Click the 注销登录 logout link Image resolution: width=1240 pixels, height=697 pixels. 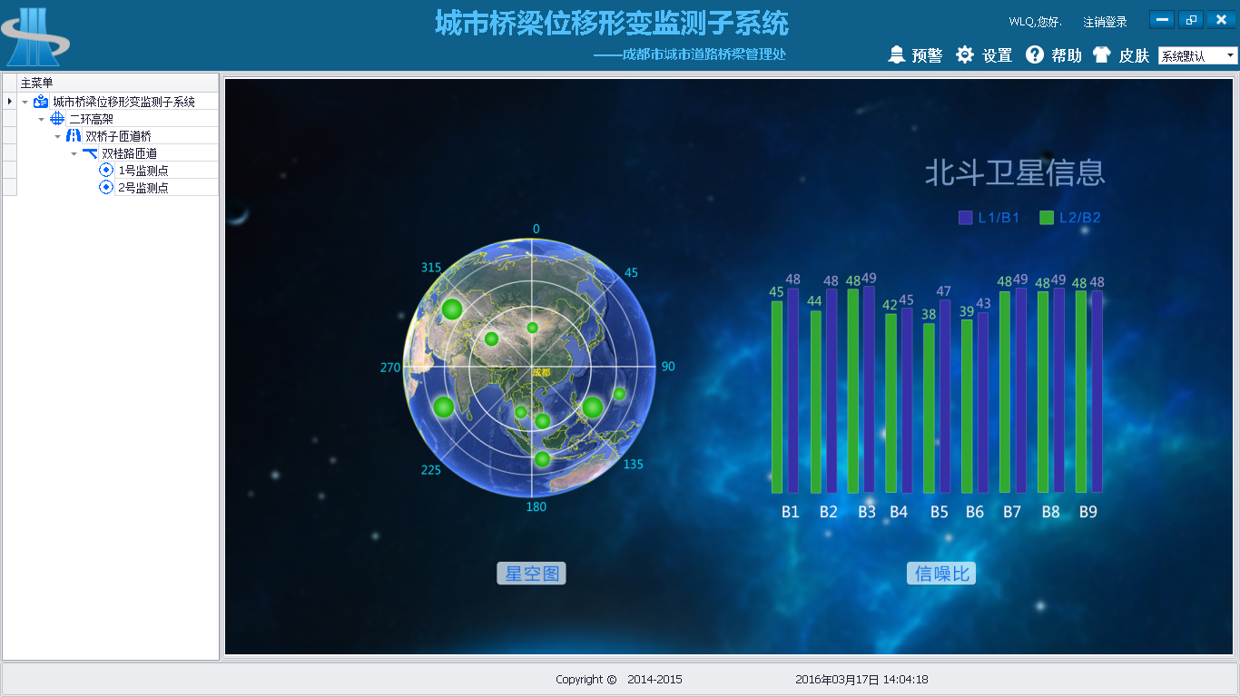[x=1105, y=22]
